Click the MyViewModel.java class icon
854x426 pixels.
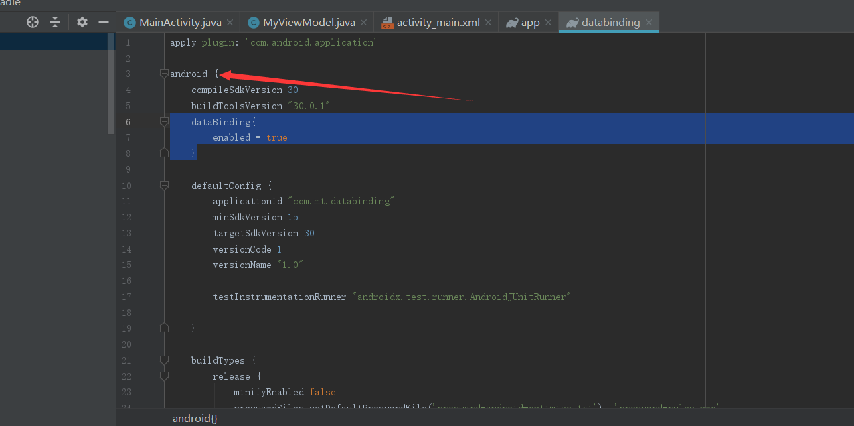[x=254, y=23]
